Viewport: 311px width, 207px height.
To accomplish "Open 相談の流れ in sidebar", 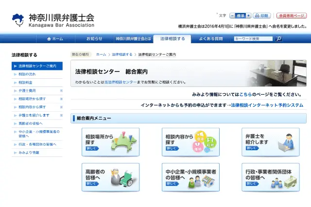I will [37, 74].
